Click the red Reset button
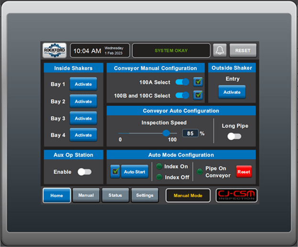The height and width of the screenshot is (247, 298). click(244, 172)
